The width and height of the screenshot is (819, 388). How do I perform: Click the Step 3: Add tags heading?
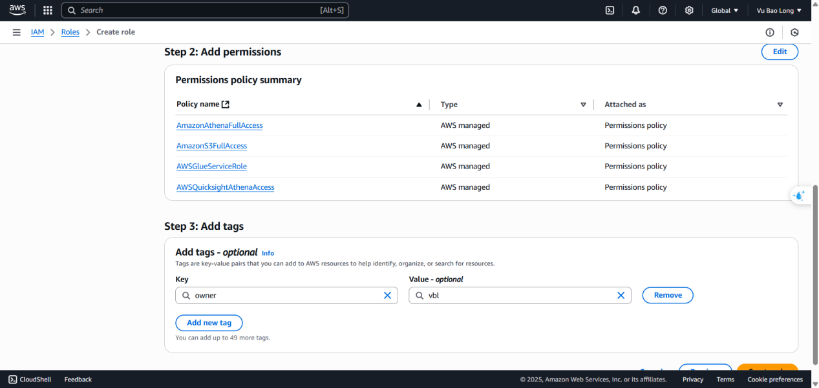(204, 226)
